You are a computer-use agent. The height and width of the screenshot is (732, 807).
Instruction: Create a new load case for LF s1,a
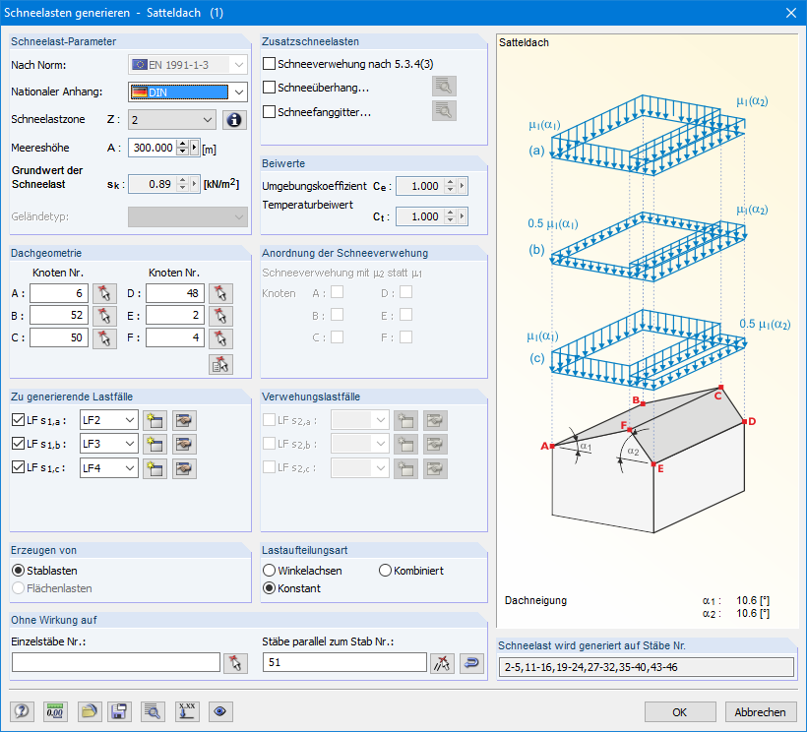tap(155, 419)
